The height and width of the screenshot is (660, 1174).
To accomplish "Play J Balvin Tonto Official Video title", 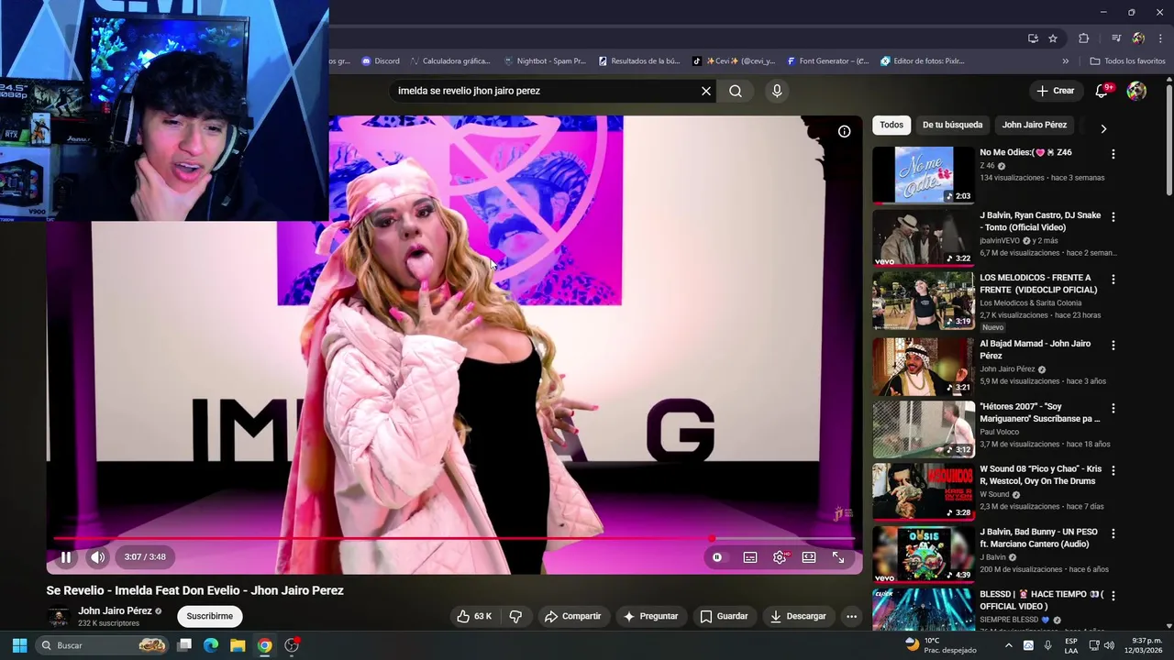I will [x=1040, y=221].
